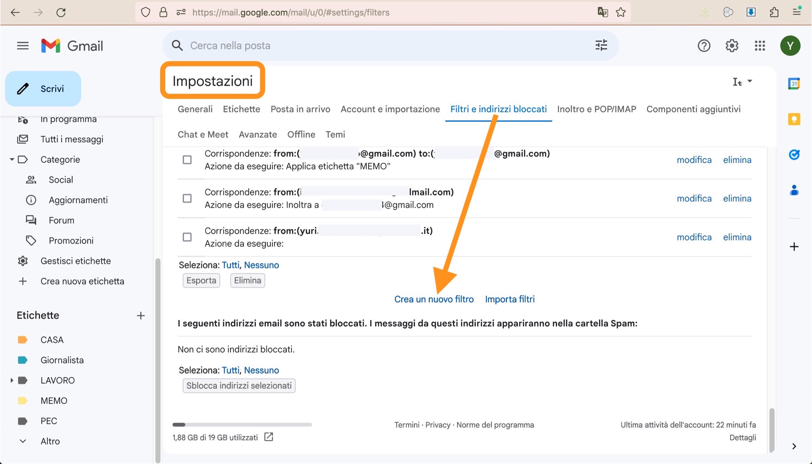
Task: Open Google Keep side panel icon
Action: pos(794,119)
